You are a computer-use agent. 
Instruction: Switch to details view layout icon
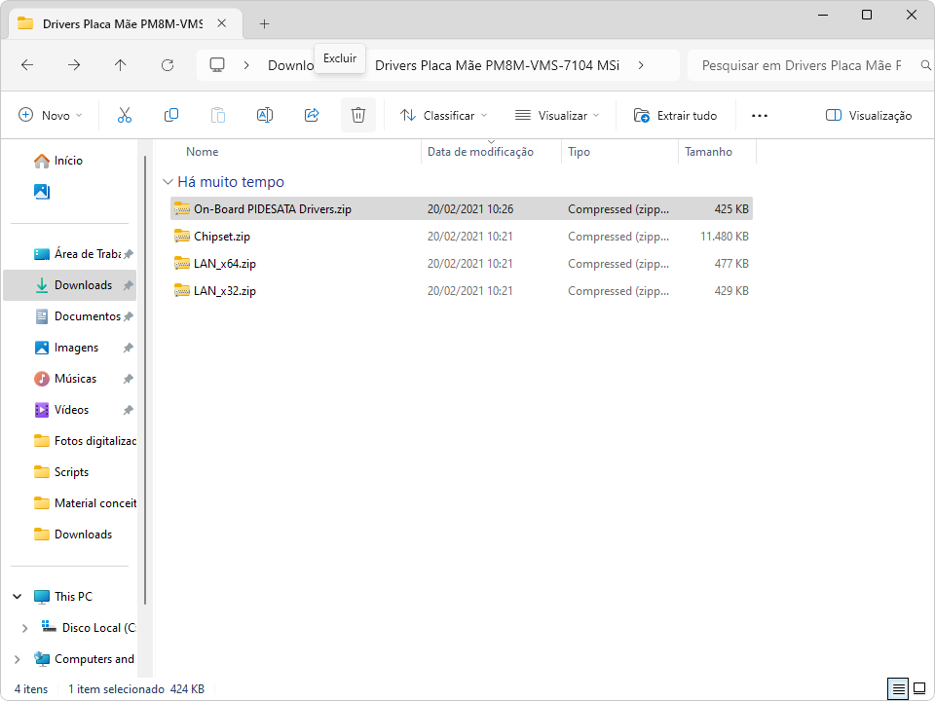(897, 688)
